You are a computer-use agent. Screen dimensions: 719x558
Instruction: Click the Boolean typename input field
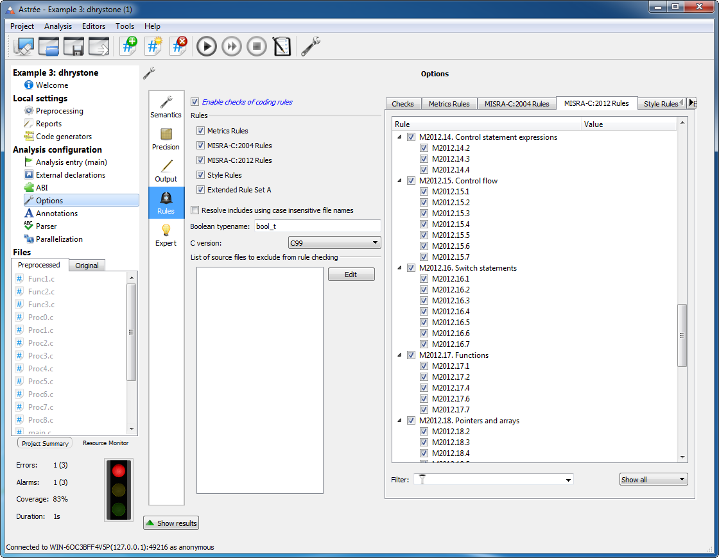318,226
